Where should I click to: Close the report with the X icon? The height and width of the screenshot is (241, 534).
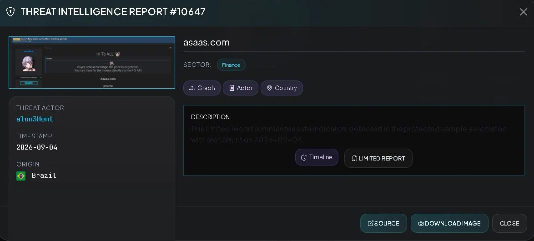(x=523, y=12)
